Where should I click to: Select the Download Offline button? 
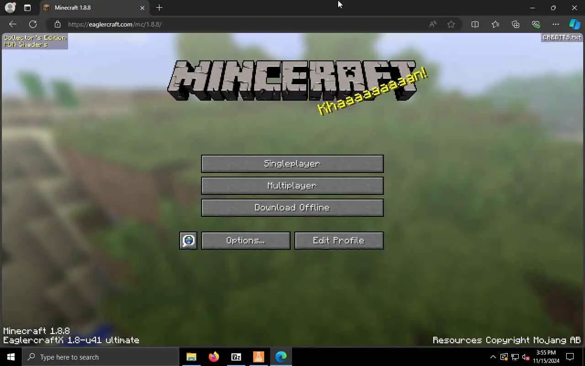coord(292,208)
